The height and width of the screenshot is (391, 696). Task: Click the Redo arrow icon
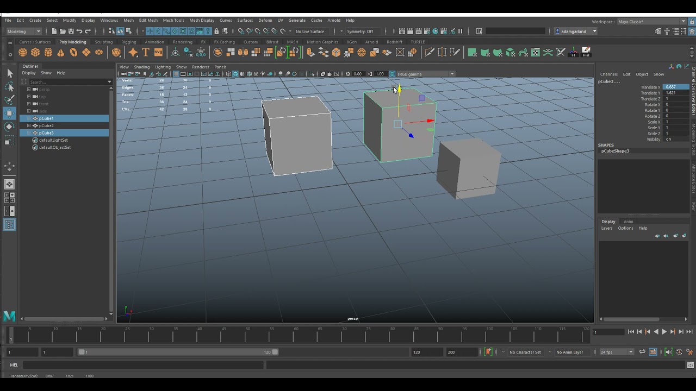[x=88, y=31]
